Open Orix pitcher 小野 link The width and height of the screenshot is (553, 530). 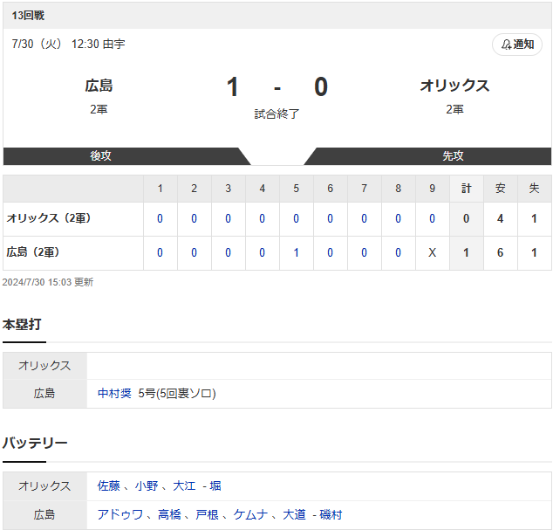(x=147, y=485)
